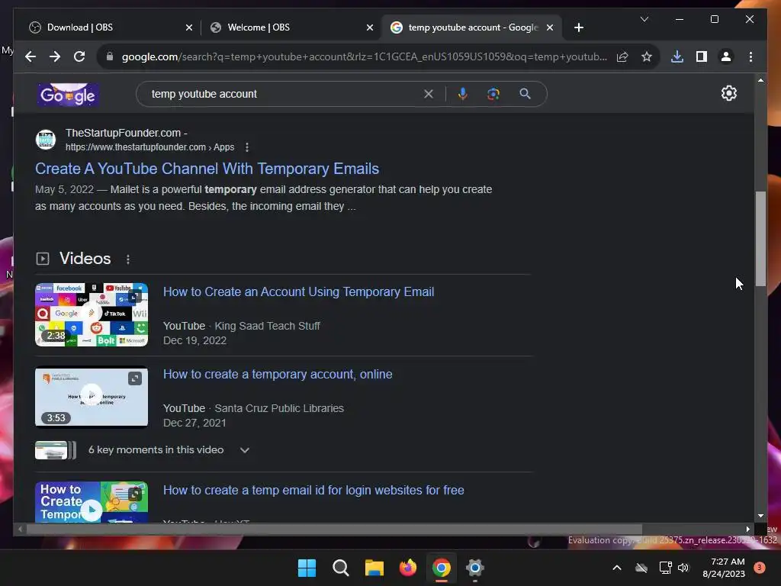This screenshot has width=781, height=586.
Task: Open Create A YouTube Channel With Temporary Emails
Action: pyautogui.click(x=207, y=169)
